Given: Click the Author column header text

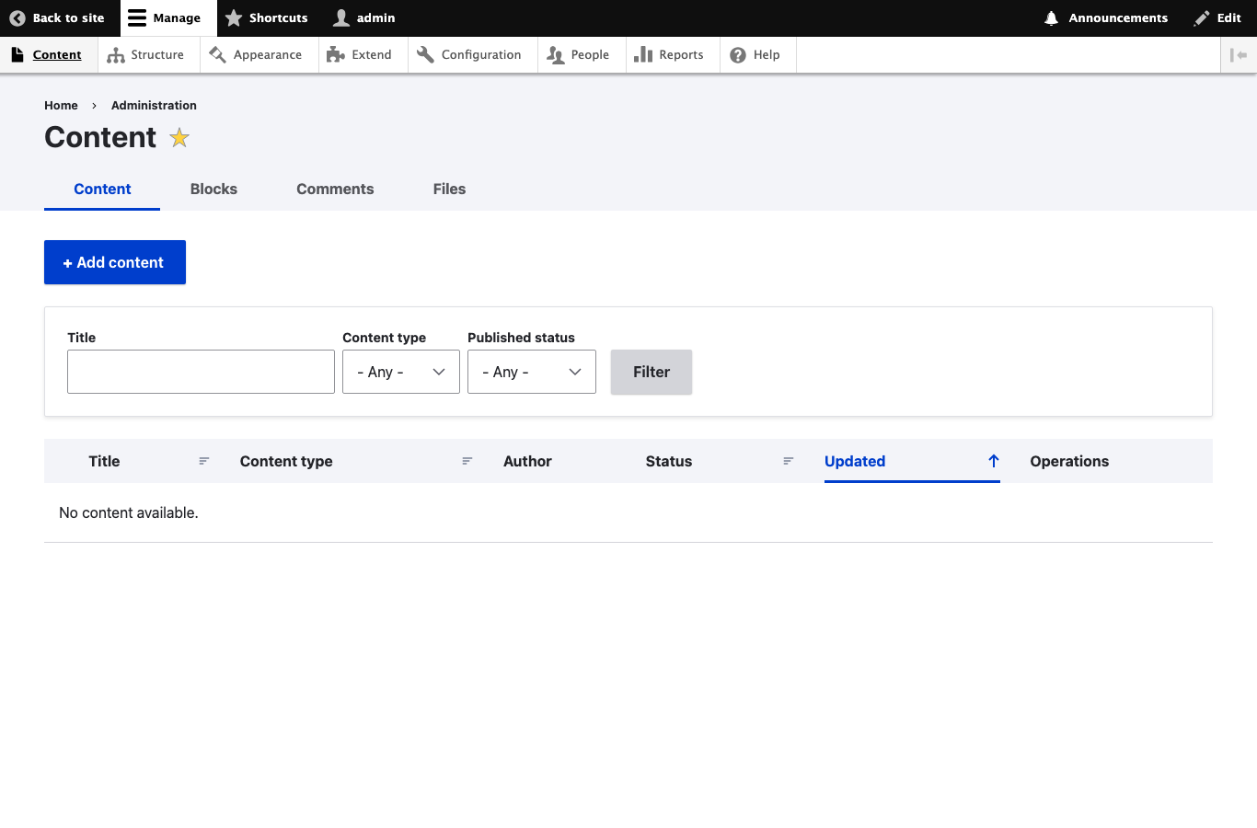Looking at the screenshot, I should (527, 461).
